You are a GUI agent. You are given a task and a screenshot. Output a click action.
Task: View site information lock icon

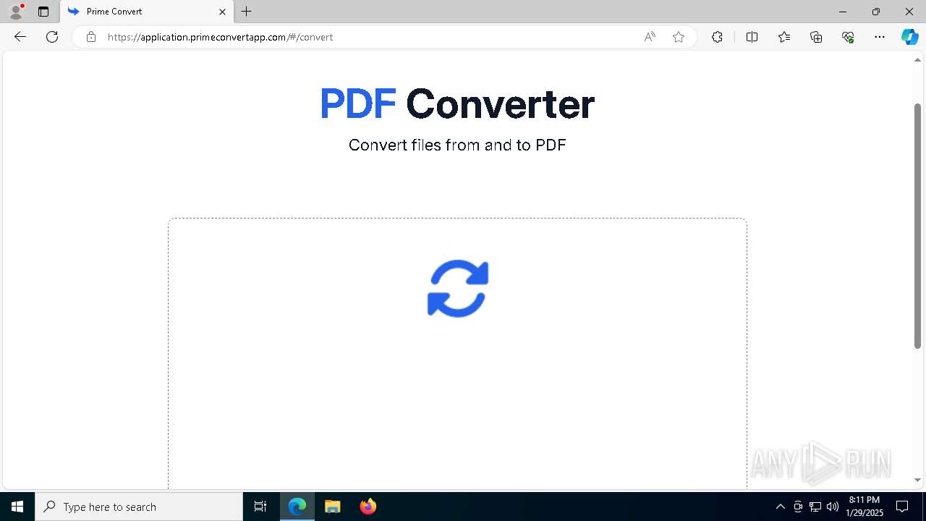[x=91, y=37]
